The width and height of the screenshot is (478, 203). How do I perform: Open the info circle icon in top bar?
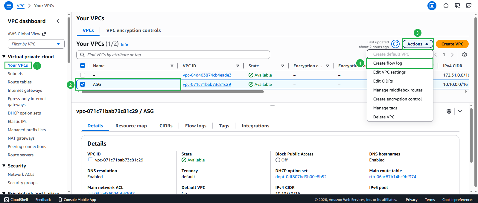(446, 6)
